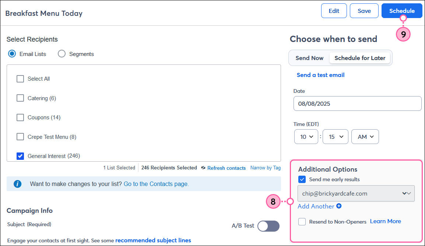The height and width of the screenshot is (246, 425).
Task: Click the blue info icon in the banner
Action: pyautogui.click(x=18, y=184)
